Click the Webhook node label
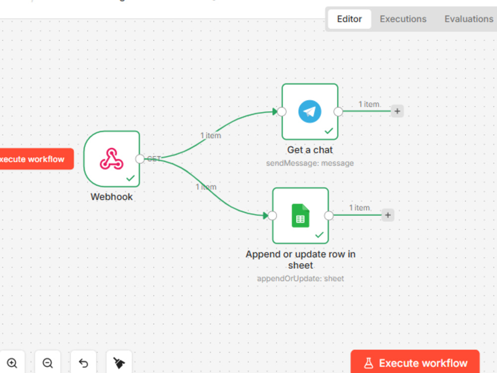497x373 pixels. coord(111,196)
